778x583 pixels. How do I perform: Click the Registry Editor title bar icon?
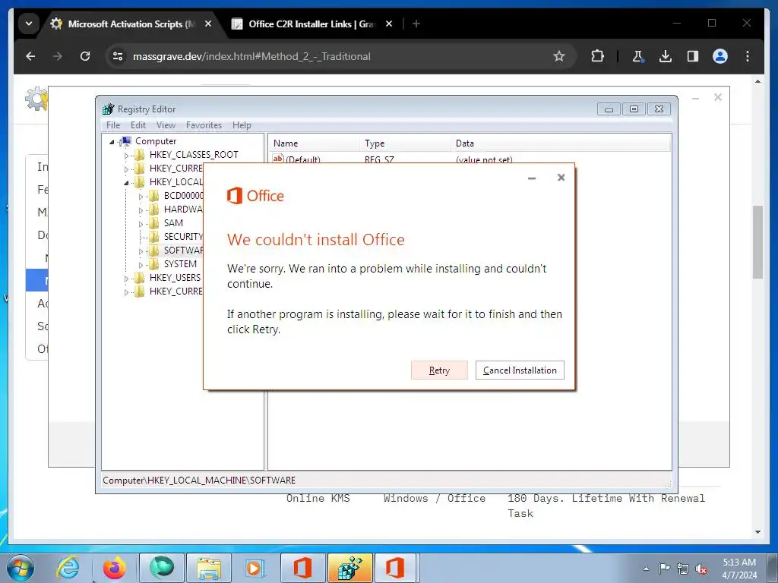[108, 109]
